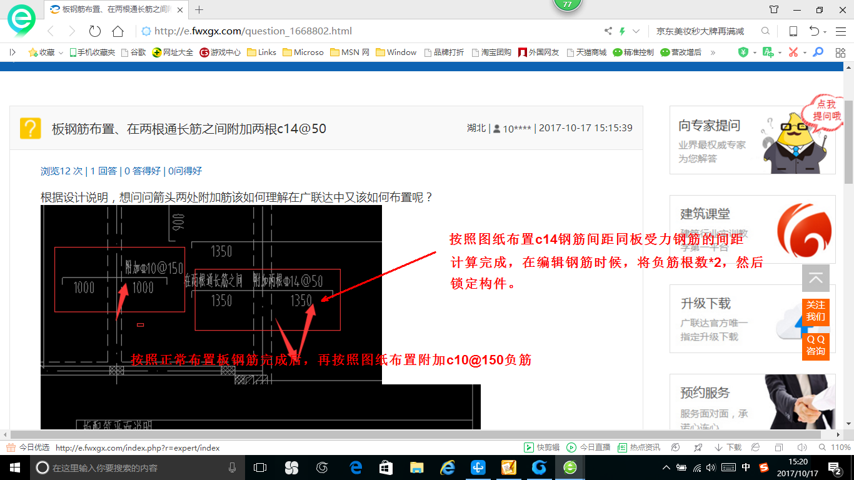Click the drawing image in the question
This screenshot has height=480, width=854.
[x=211, y=294]
